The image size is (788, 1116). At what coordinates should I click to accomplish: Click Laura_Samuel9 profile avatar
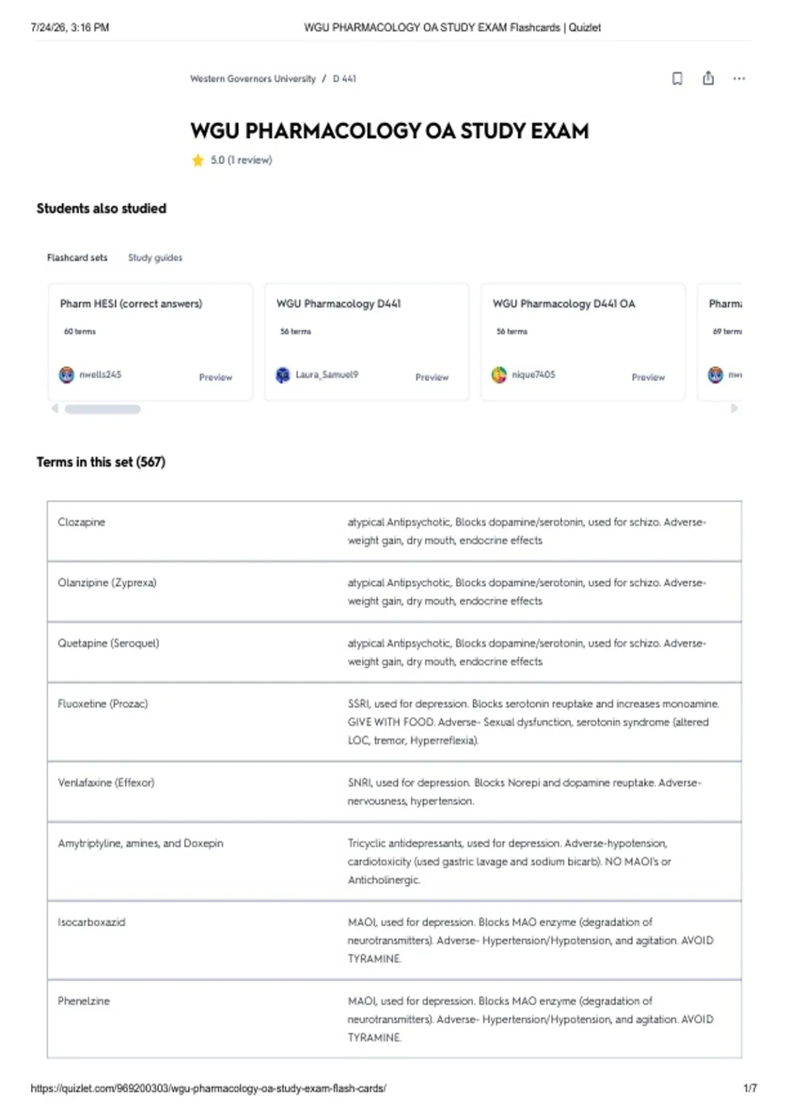(282, 375)
